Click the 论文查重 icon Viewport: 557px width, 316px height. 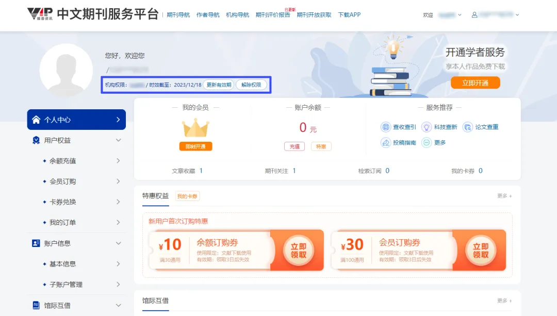468,127
